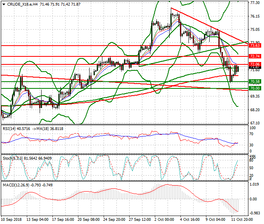The height and width of the screenshot is (224, 264).
Task: Select the CRUDE_X18.e,H4 chart title text
Action: [22, 4]
